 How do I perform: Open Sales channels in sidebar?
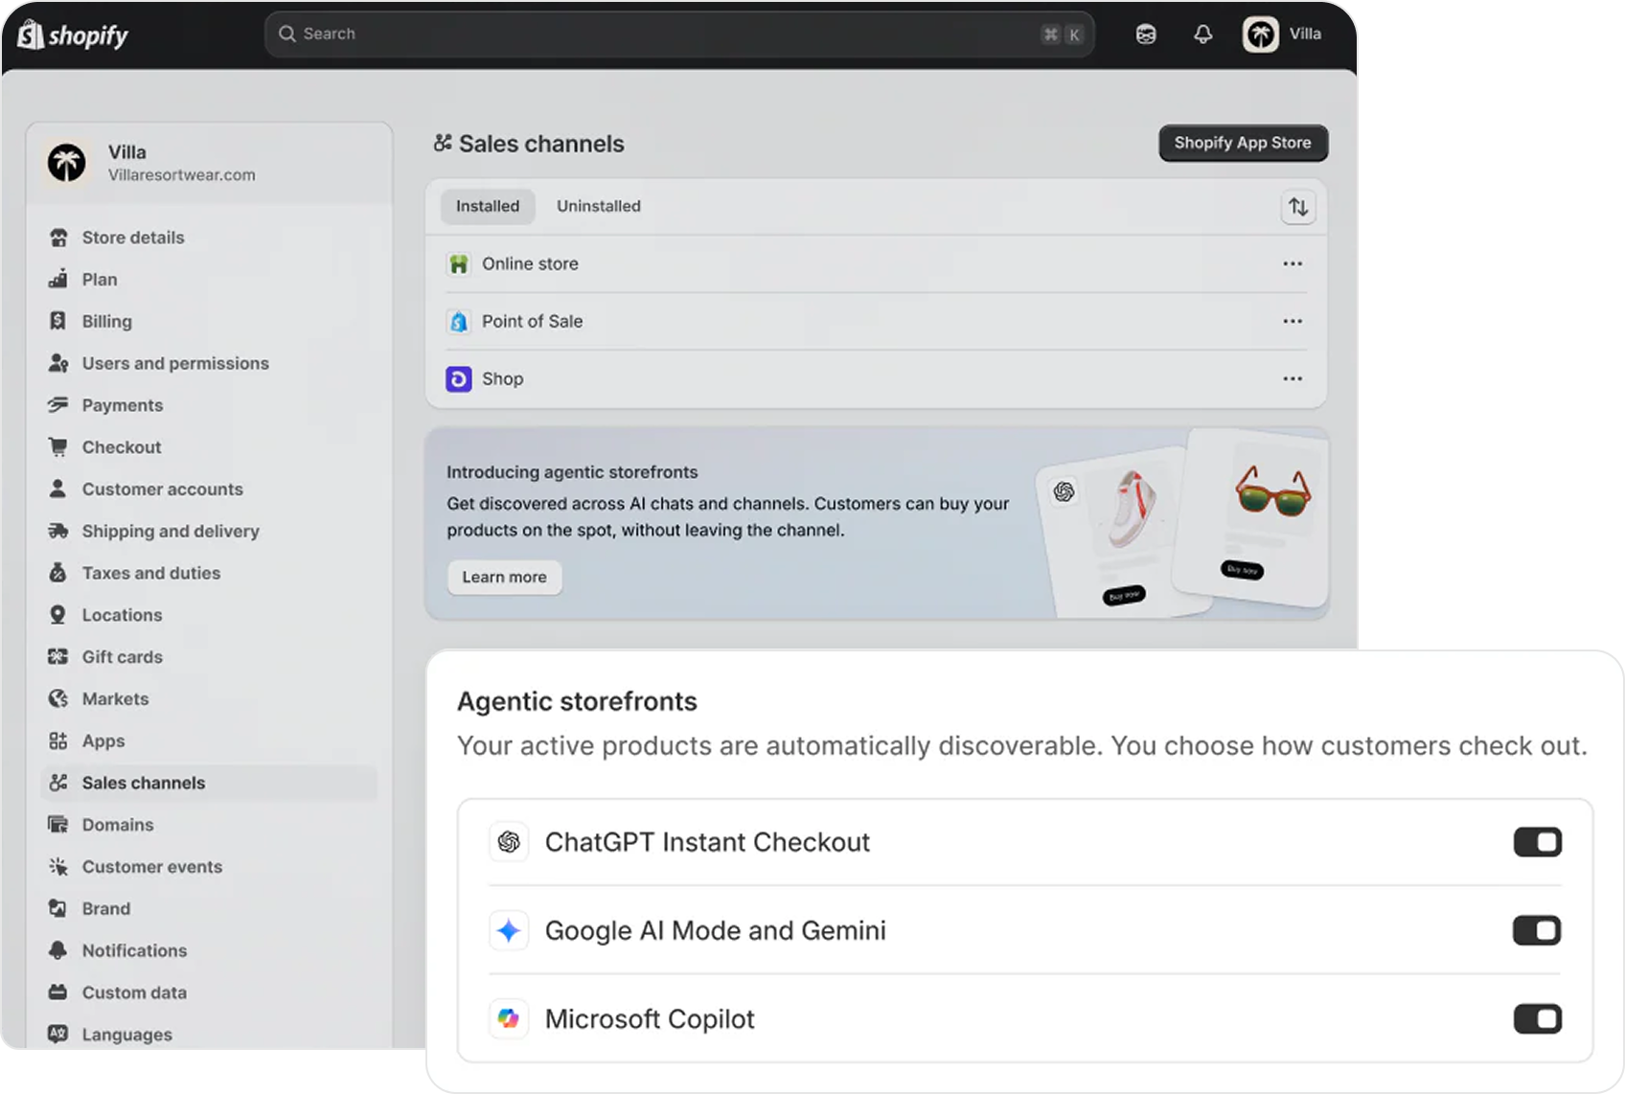point(210,783)
